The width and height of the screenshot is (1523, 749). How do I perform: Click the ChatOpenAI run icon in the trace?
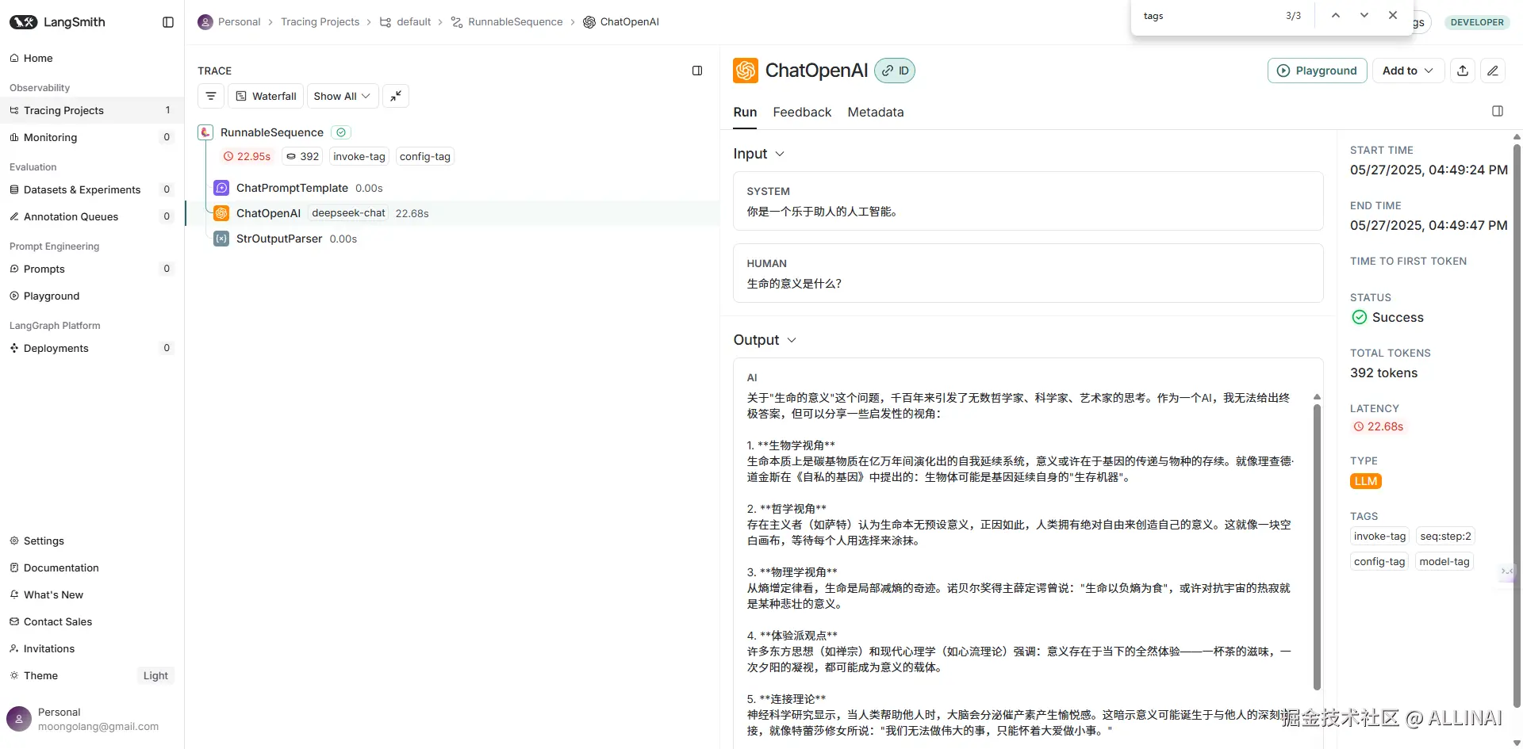[221, 213]
